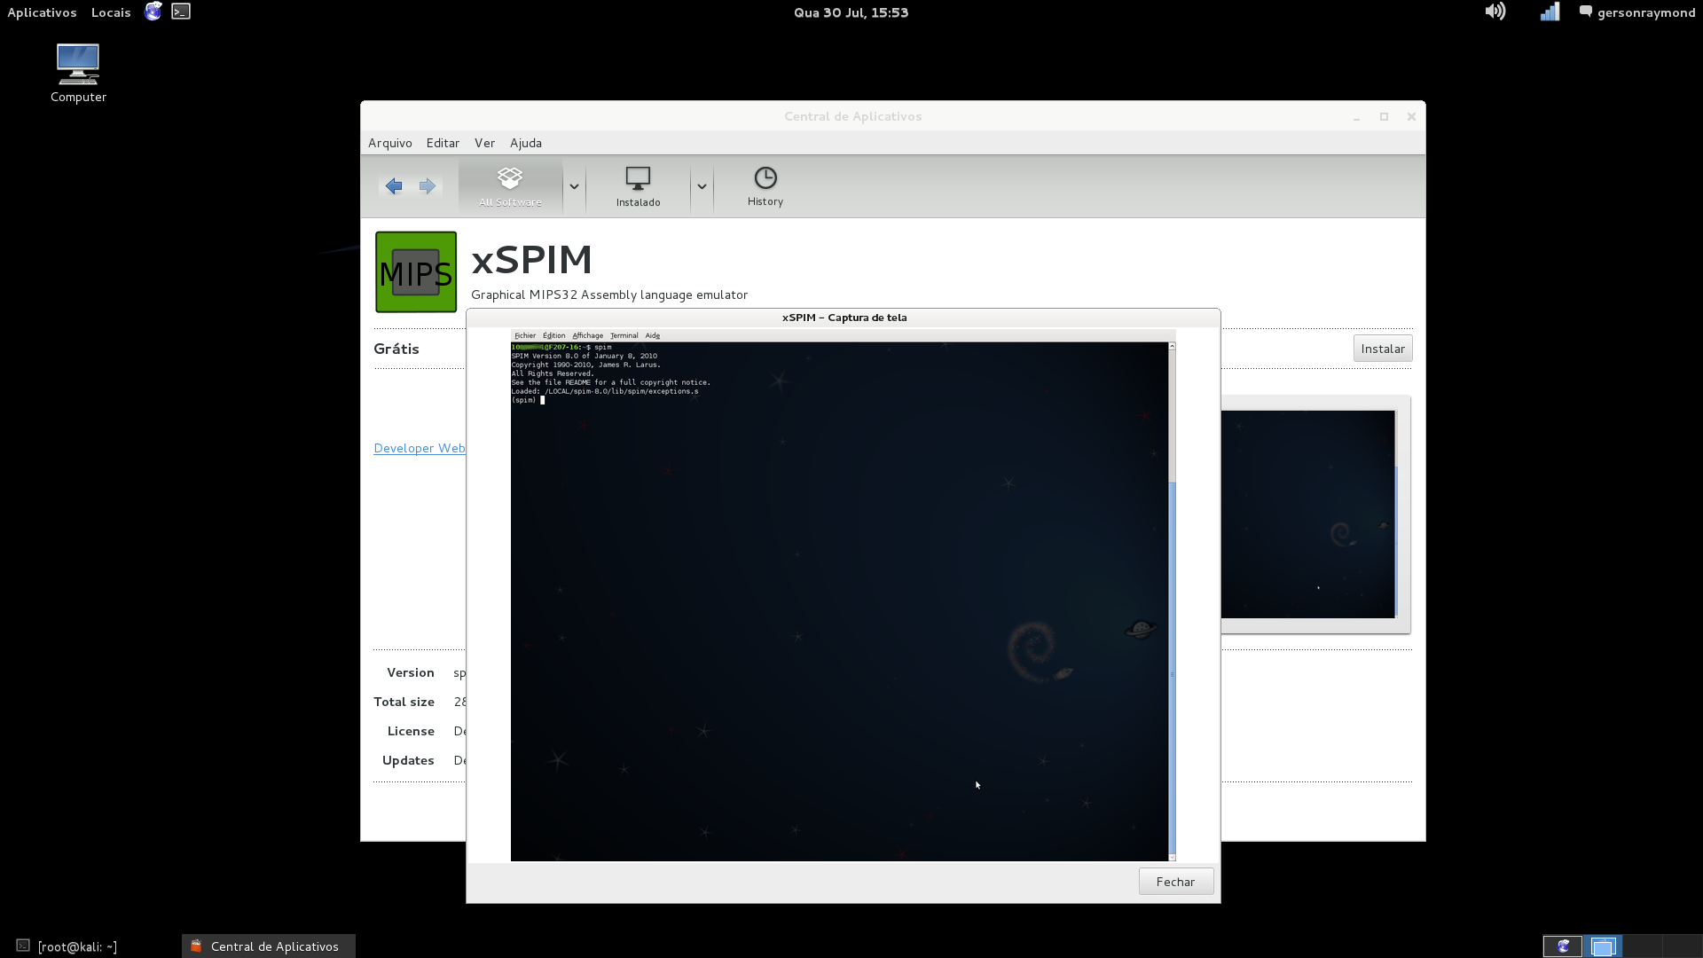Click the License label

pos(411,731)
